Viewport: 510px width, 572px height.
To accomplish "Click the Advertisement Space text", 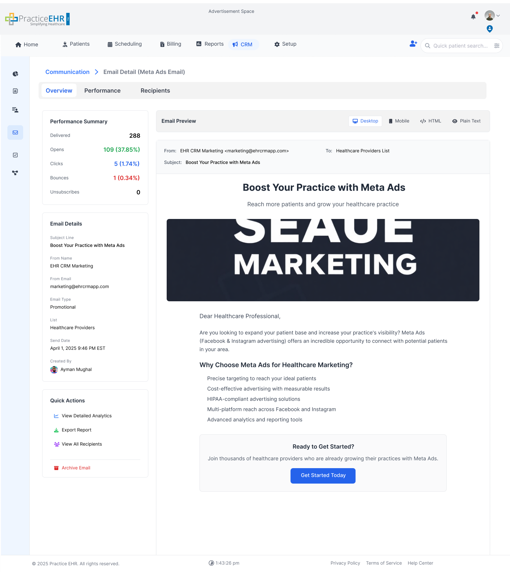I will click(231, 12).
